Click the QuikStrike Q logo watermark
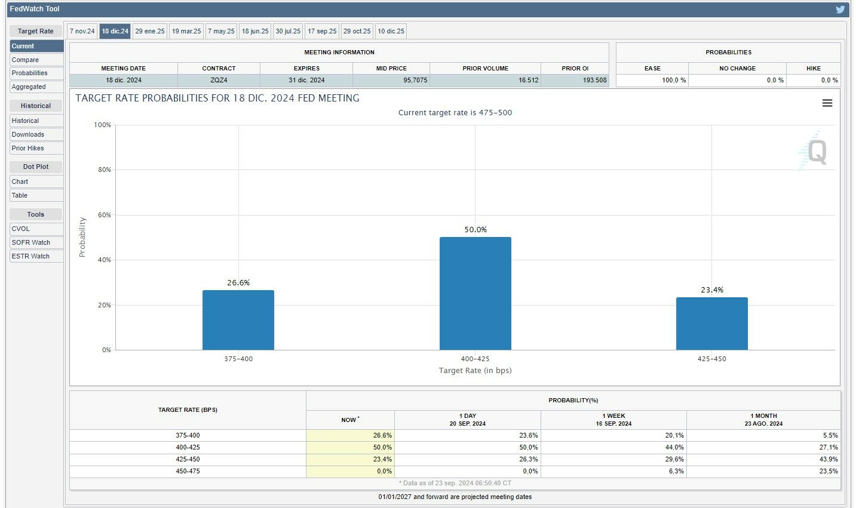The image size is (856, 508). click(x=815, y=152)
